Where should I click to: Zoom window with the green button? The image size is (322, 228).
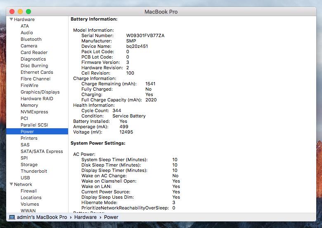[28, 12]
